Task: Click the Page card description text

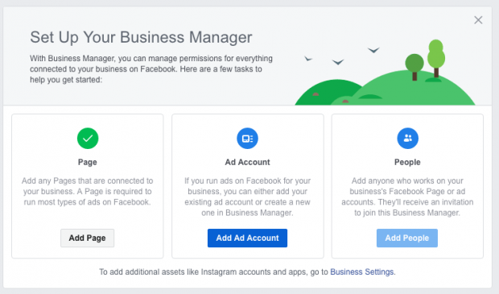Action: [87, 192]
